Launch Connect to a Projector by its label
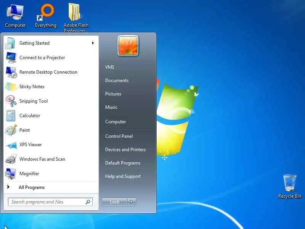This screenshot has height=229, width=305. [42, 58]
